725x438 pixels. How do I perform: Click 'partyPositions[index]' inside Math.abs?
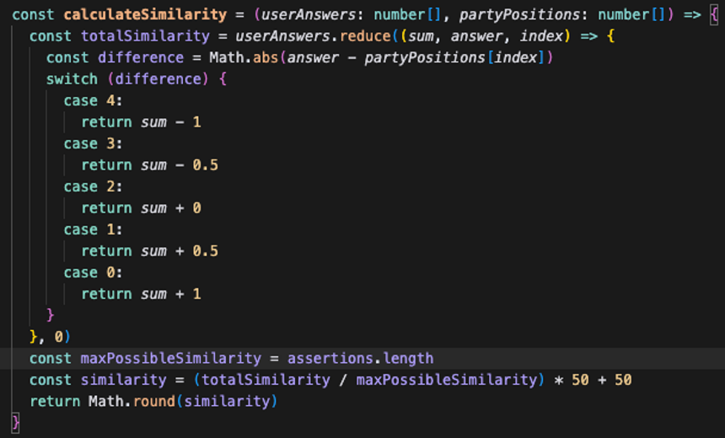click(455, 58)
